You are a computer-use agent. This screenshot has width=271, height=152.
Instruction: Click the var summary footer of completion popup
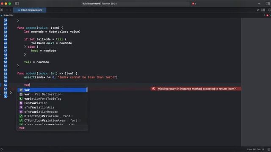point(53,128)
